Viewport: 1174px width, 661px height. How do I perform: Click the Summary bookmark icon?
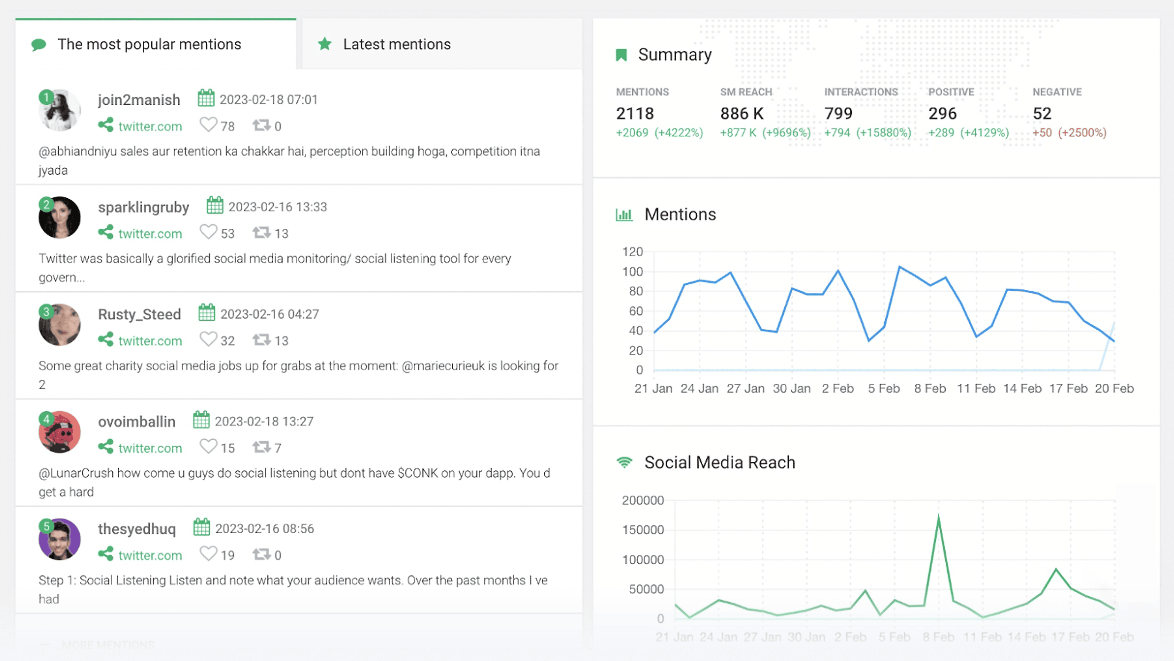pyautogui.click(x=621, y=55)
